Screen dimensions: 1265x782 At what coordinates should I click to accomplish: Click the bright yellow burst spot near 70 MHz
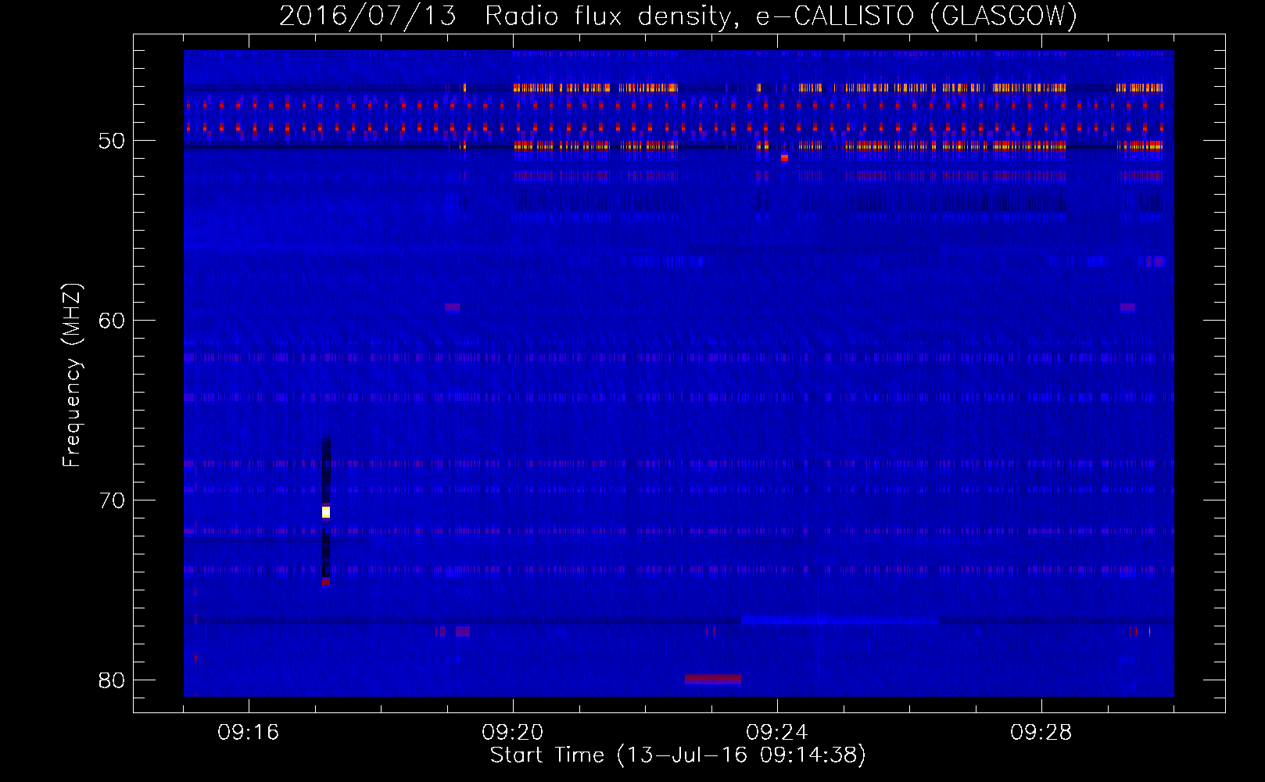(326, 512)
